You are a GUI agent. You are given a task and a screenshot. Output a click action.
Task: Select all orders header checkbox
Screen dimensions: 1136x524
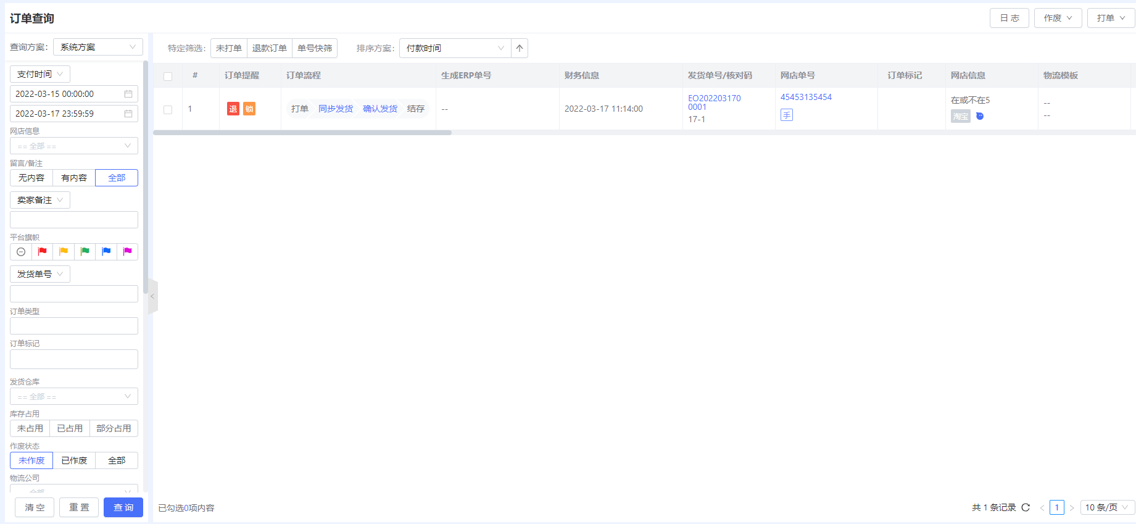[168, 77]
